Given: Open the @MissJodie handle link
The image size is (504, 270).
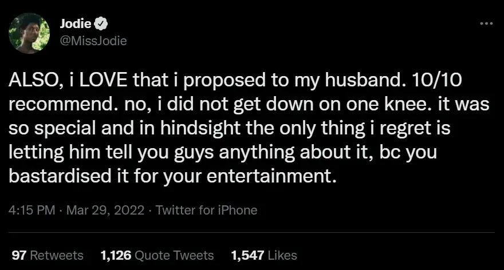Looking at the screenshot, I should point(93,40).
